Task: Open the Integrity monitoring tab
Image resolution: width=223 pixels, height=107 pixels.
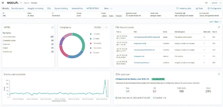Action: click(35, 9)
